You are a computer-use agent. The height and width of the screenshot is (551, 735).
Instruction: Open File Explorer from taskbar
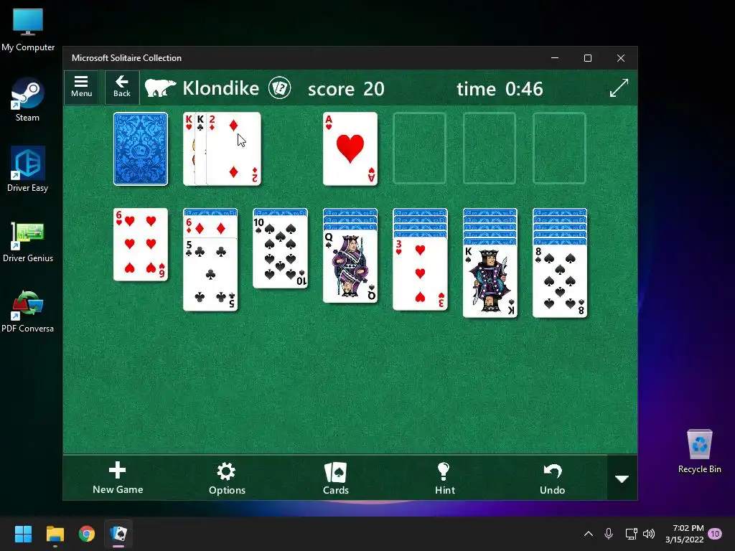(x=55, y=534)
